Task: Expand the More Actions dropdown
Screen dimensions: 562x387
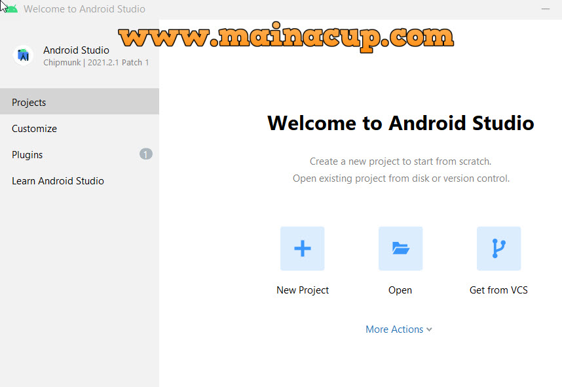Action: [x=398, y=329]
